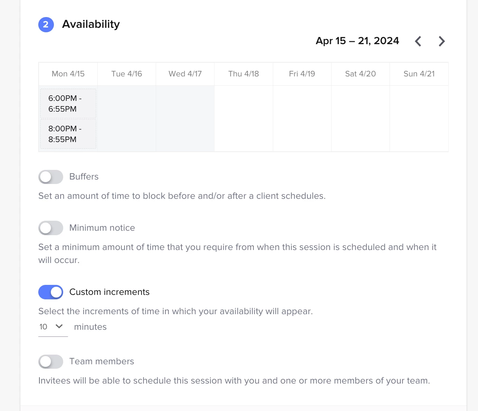Image resolution: width=478 pixels, height=411 pixels.
Task: Turn on Minimum notice toggle
Action: click(51, 228)
